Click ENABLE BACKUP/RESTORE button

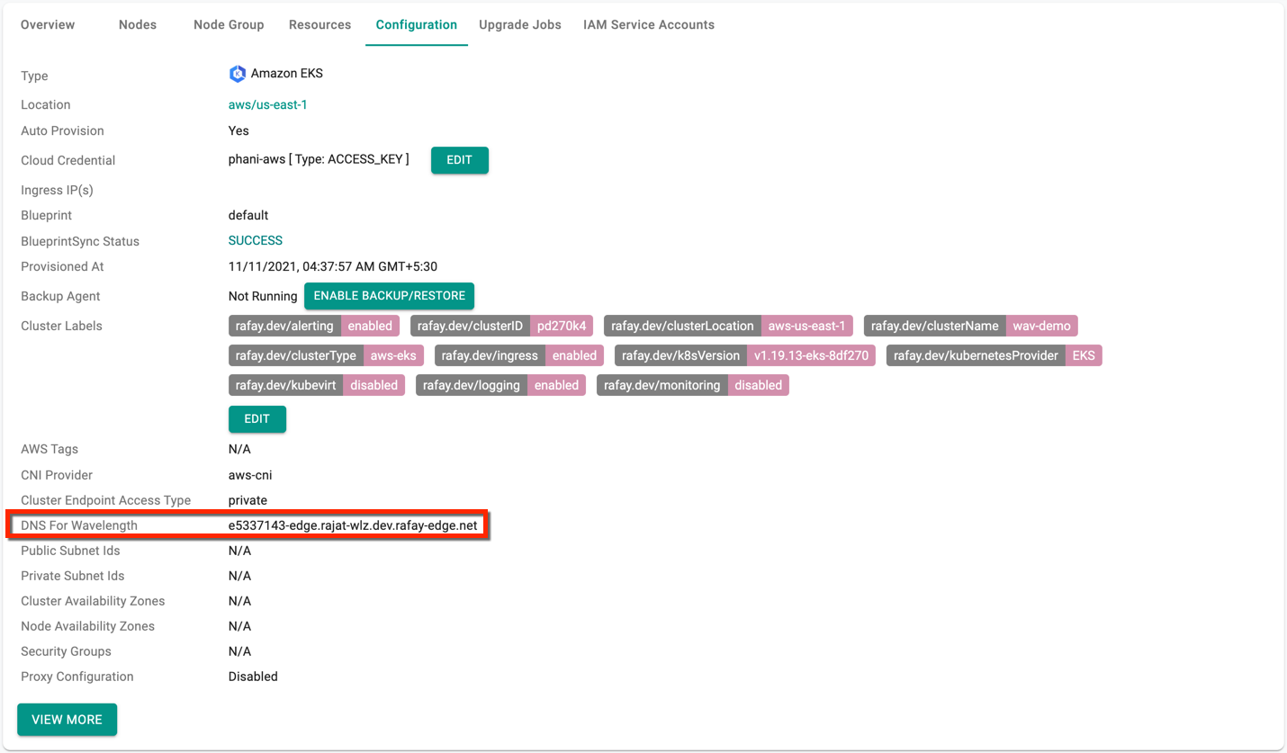click(x=389, y=296)
